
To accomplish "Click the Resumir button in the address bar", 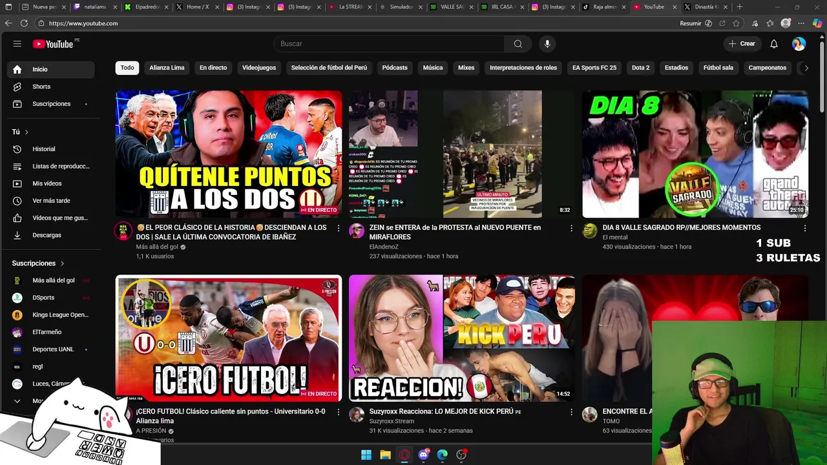I will pyautogui.click(x=696, y=23).
